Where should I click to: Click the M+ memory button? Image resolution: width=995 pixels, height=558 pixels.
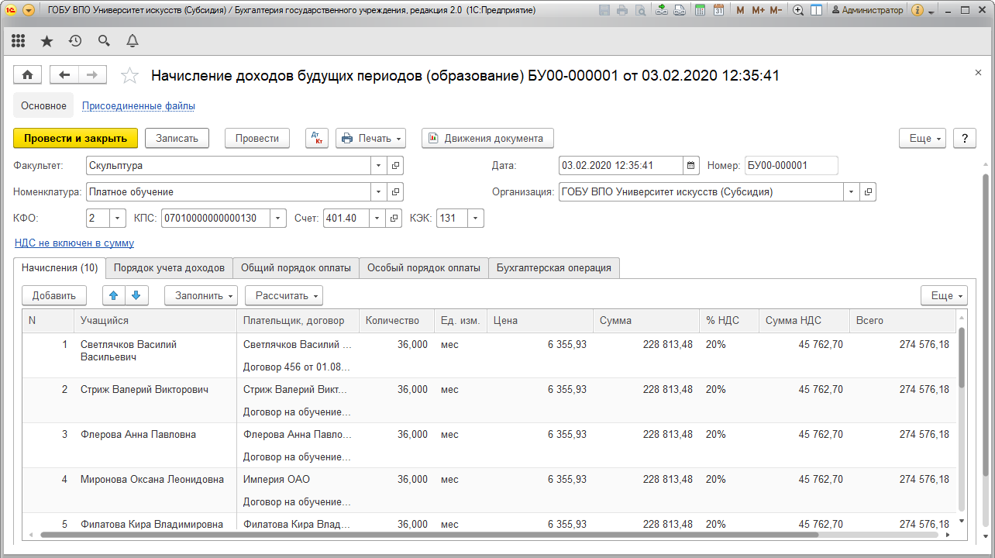(758, 10)
